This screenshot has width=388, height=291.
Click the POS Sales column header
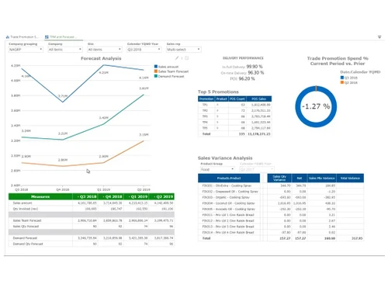[259, 99]
